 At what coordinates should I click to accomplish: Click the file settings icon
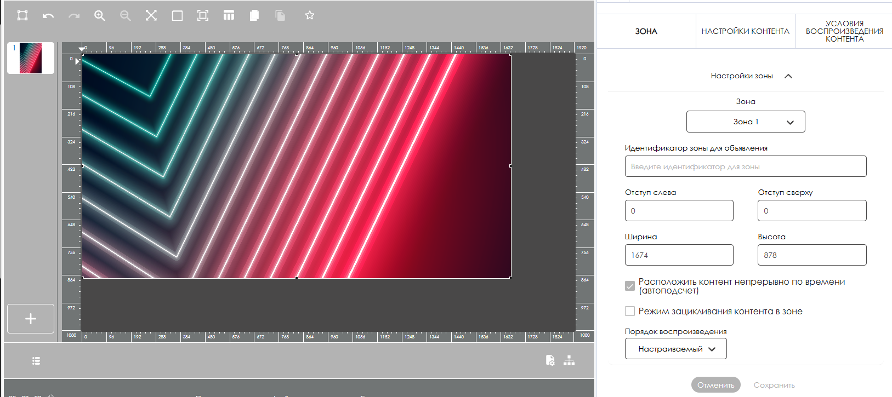pos(550,360)
